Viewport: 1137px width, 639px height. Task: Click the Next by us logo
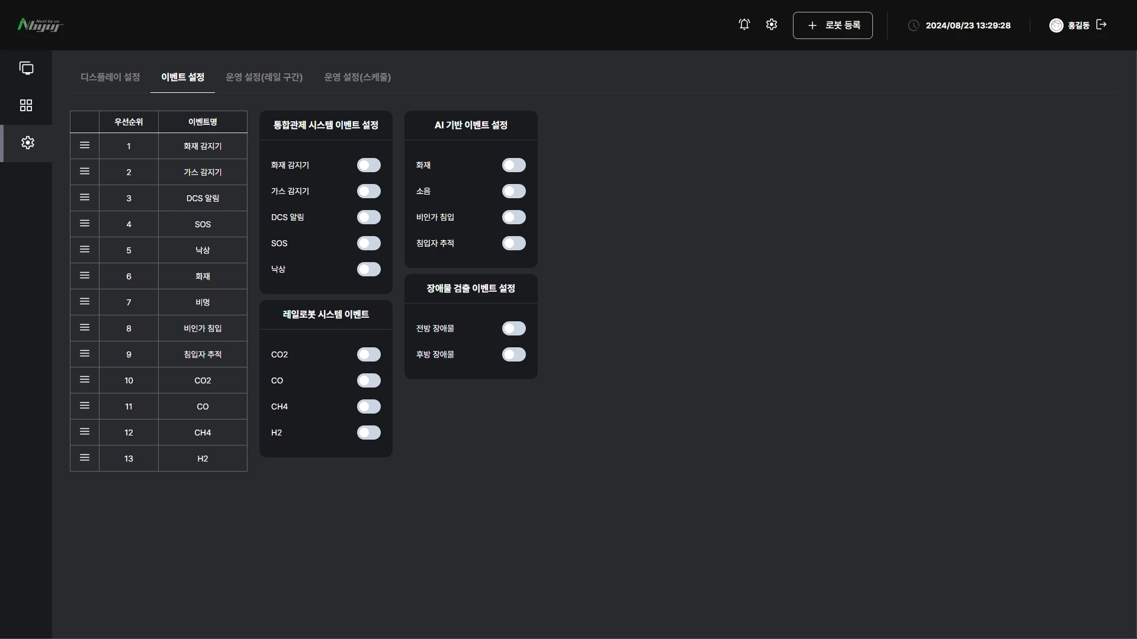40,25
